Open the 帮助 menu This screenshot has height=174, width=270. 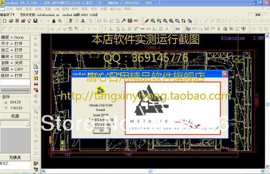point(127,9)
